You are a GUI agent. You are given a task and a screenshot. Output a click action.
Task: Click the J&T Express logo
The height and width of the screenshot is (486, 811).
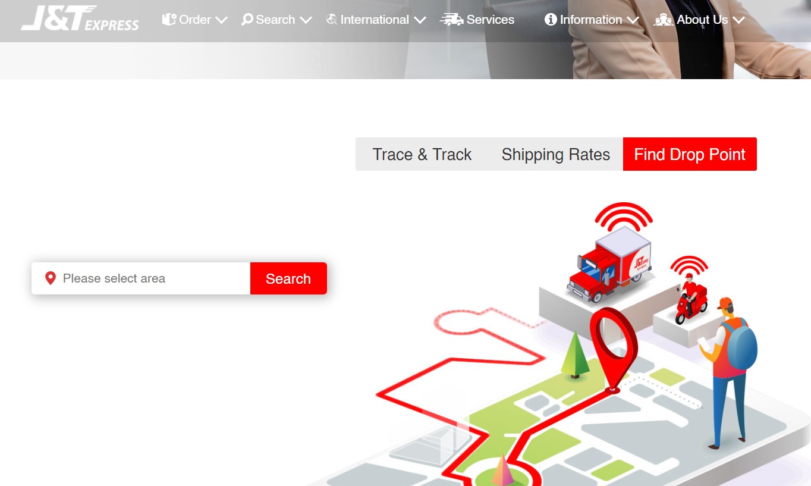point(80,18)
